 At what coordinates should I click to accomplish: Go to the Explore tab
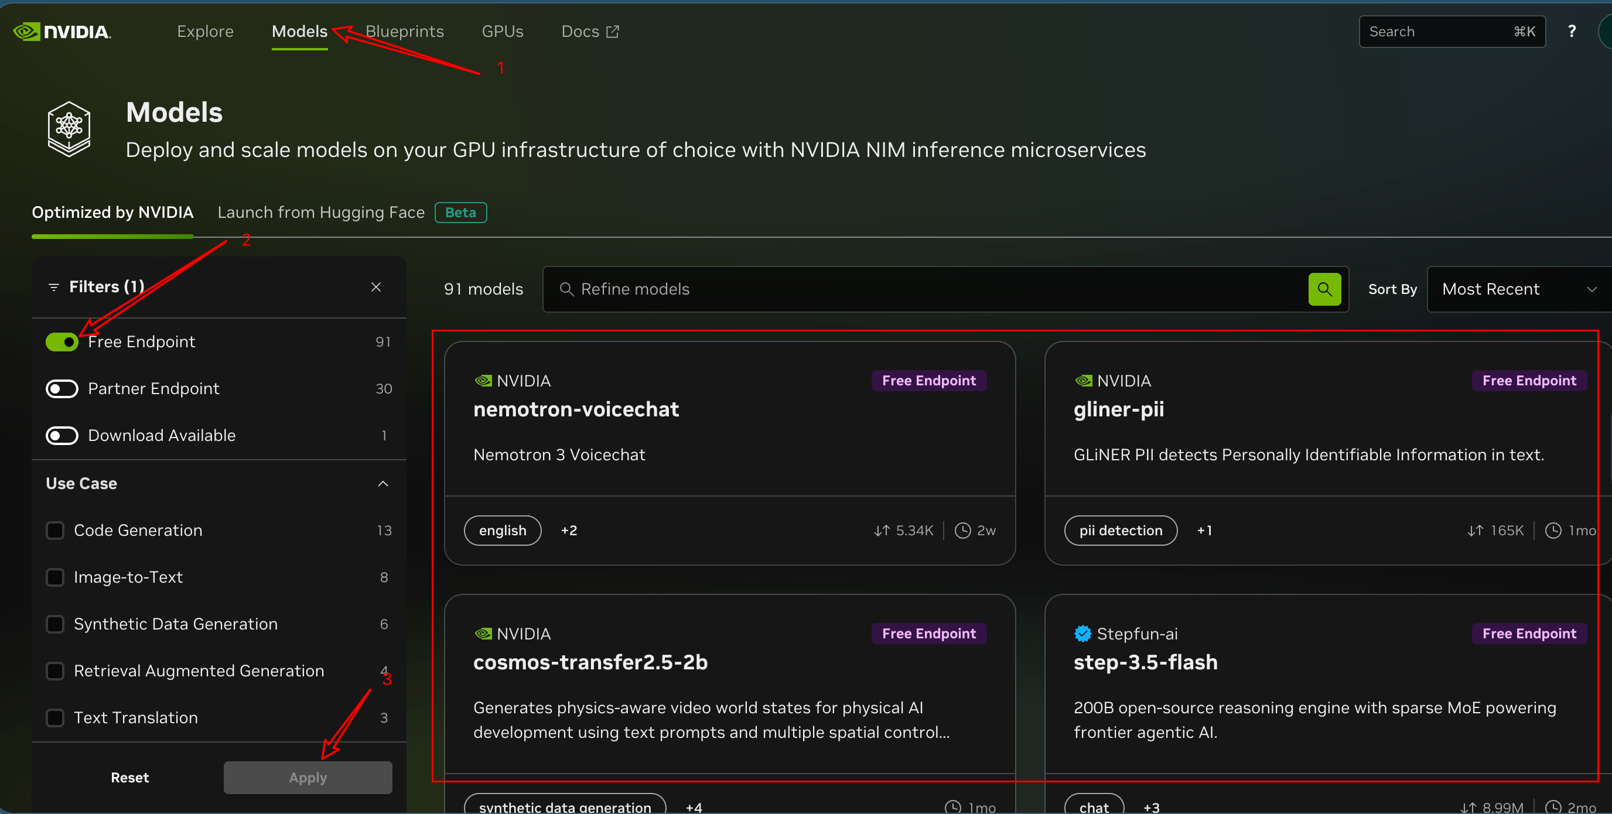click(205, 31)
